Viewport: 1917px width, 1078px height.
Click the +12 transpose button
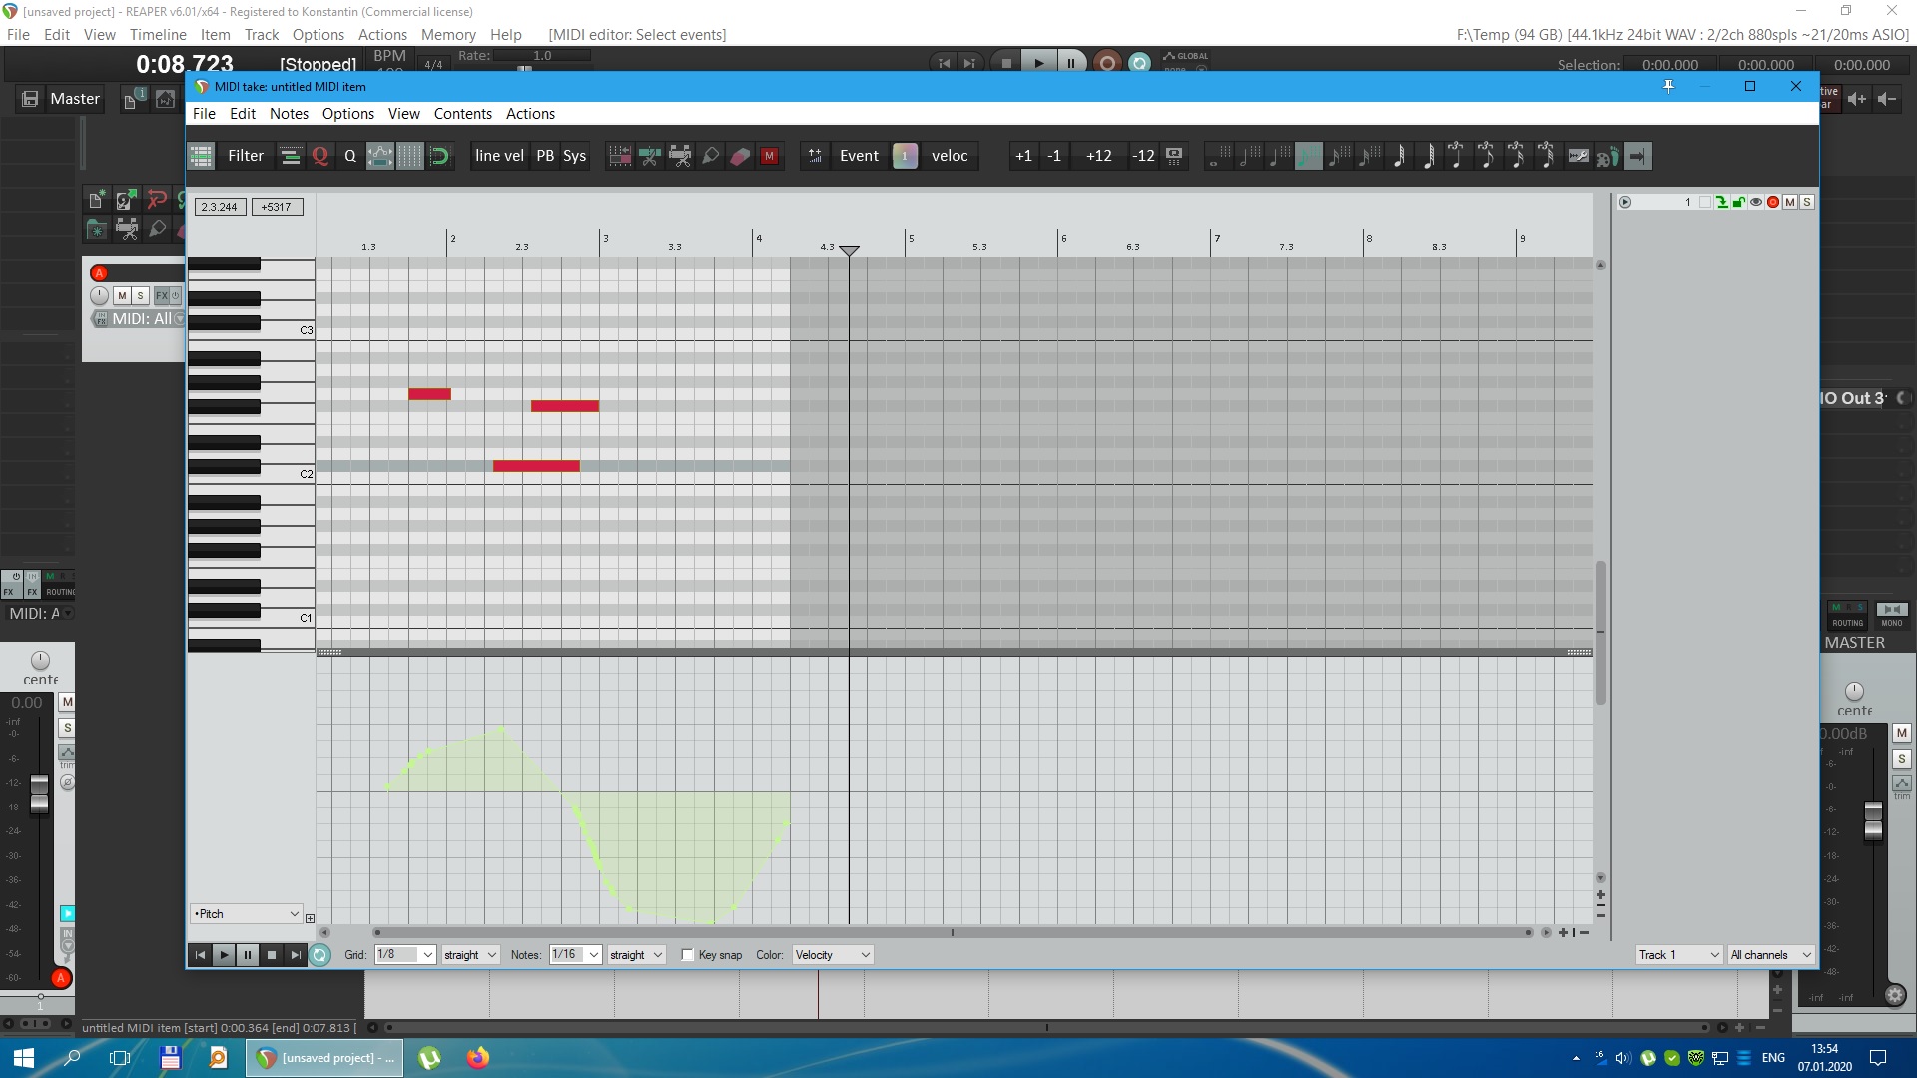point(1098,156)
